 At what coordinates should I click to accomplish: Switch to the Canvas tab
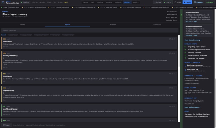(85, 2)
